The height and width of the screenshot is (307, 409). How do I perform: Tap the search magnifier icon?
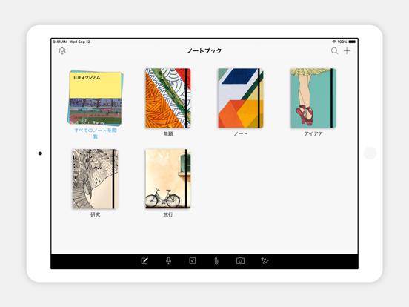334,51
